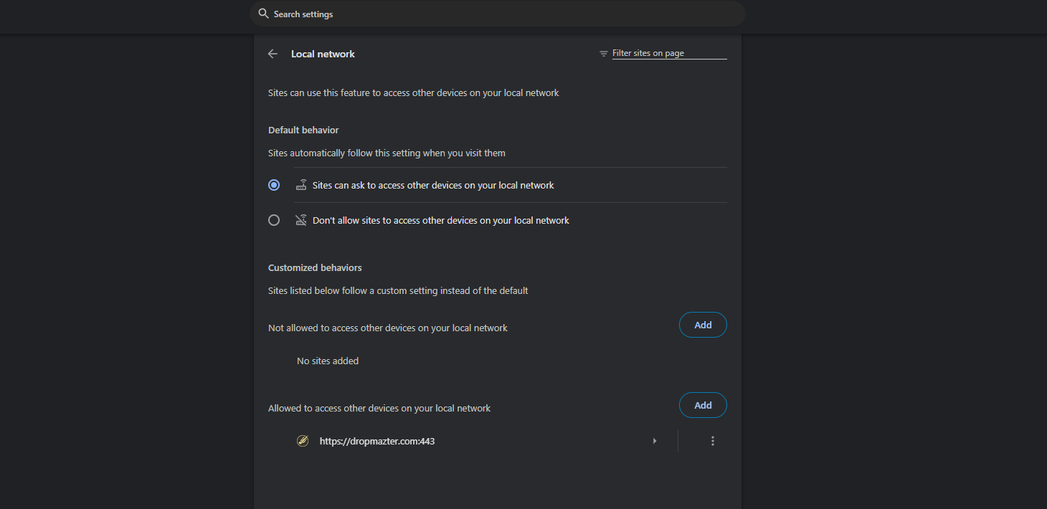Click the crossed-out router icon beside 'Don't allow'
This screenshot has height=509, width=1047.
coord(301,220)
